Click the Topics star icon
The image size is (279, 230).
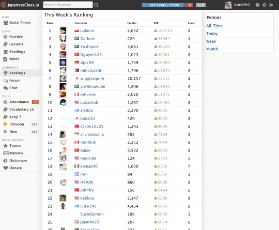(6, 145)
